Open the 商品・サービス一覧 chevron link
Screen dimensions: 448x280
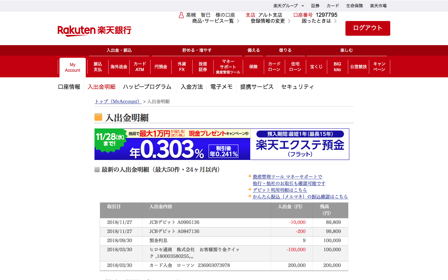(x=216, y=21)
